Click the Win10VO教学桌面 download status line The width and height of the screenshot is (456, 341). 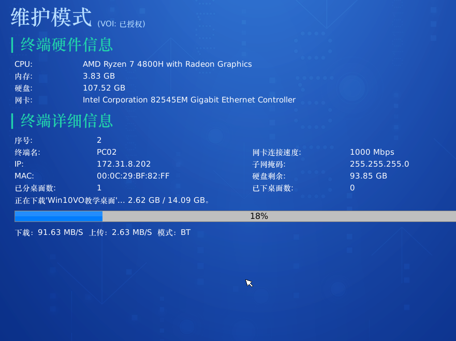click(x=112, y=200)
